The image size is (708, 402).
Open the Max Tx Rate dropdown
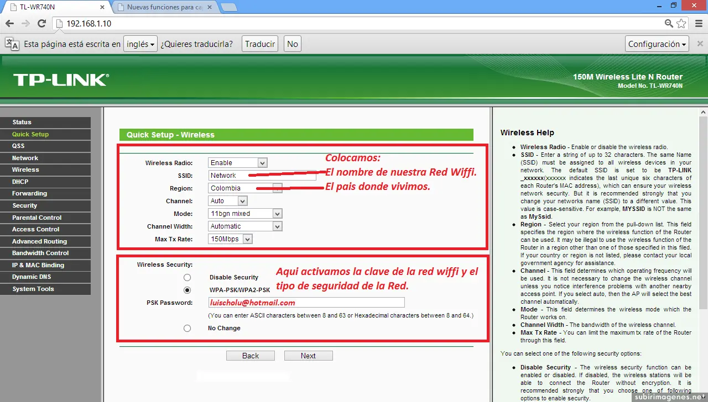tap(231, 239)
